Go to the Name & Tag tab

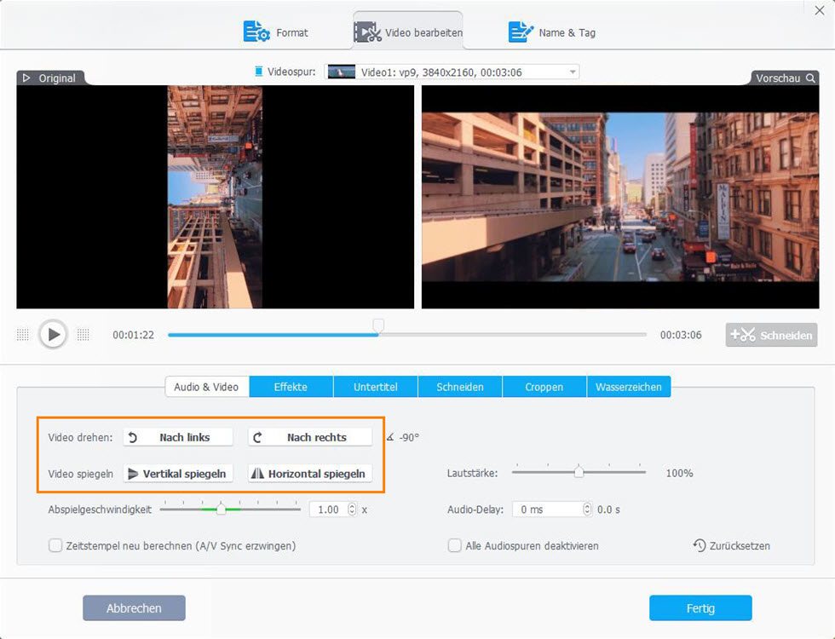point(552,32)
